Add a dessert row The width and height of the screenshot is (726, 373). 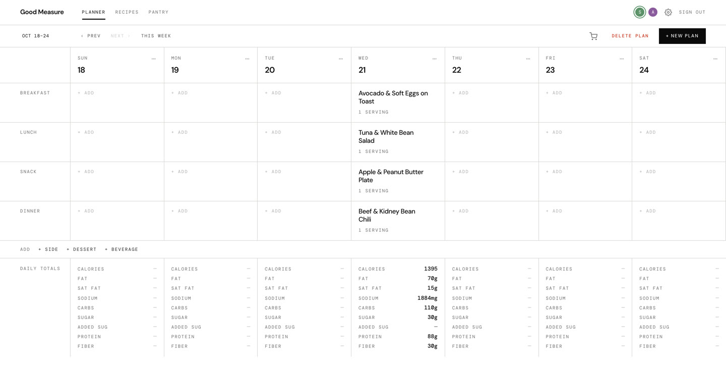pos(82,249)
